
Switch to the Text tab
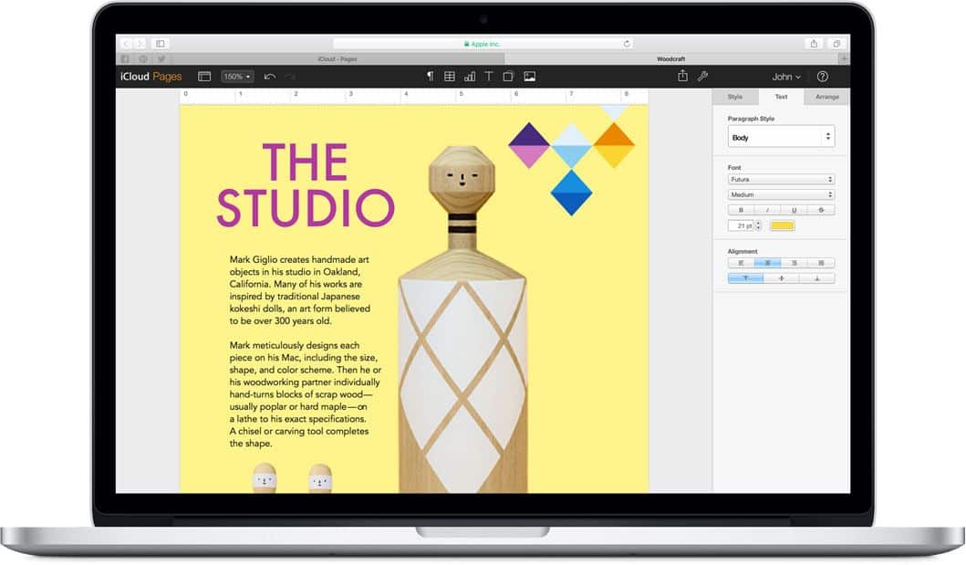[x=781, y=97]
